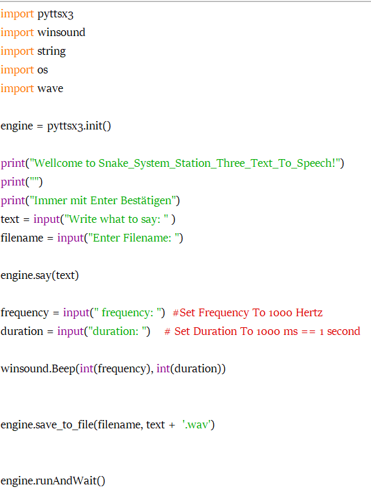Click the line 'engine.say(text)'
Screen dimensions: 371x496
coord(39,275)
